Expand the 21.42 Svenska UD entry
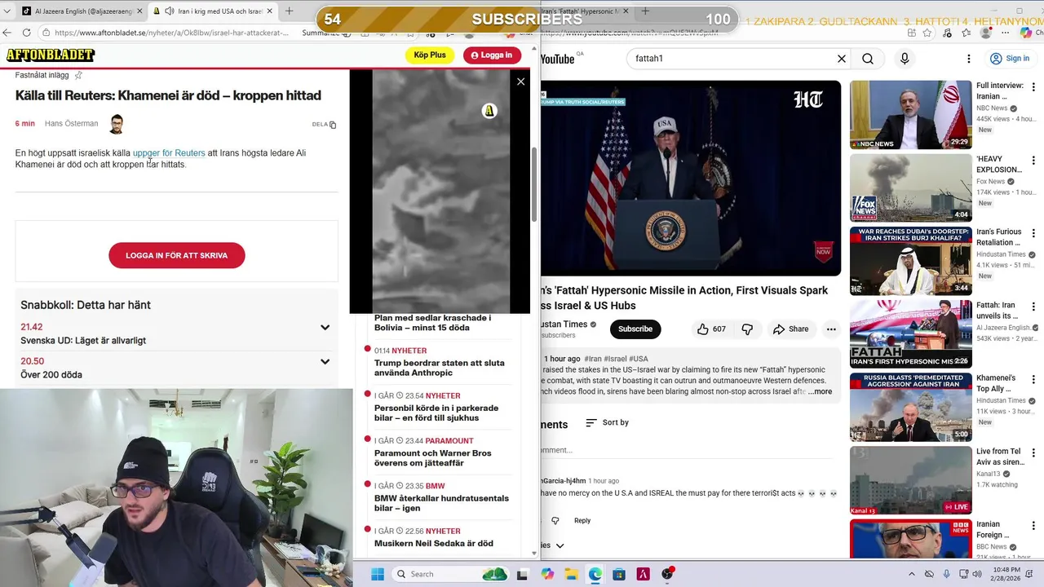The height and width of the screenshot is (587, 1044). [325, 328]
